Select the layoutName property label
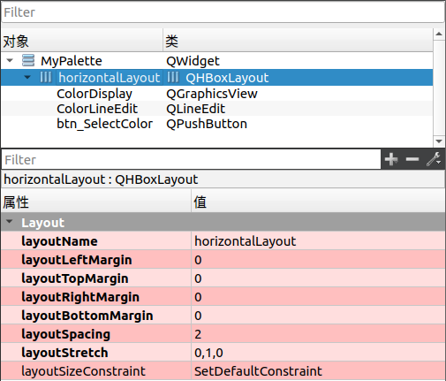The width and height of the screenshot is (446, 381). tap(59, 241)
